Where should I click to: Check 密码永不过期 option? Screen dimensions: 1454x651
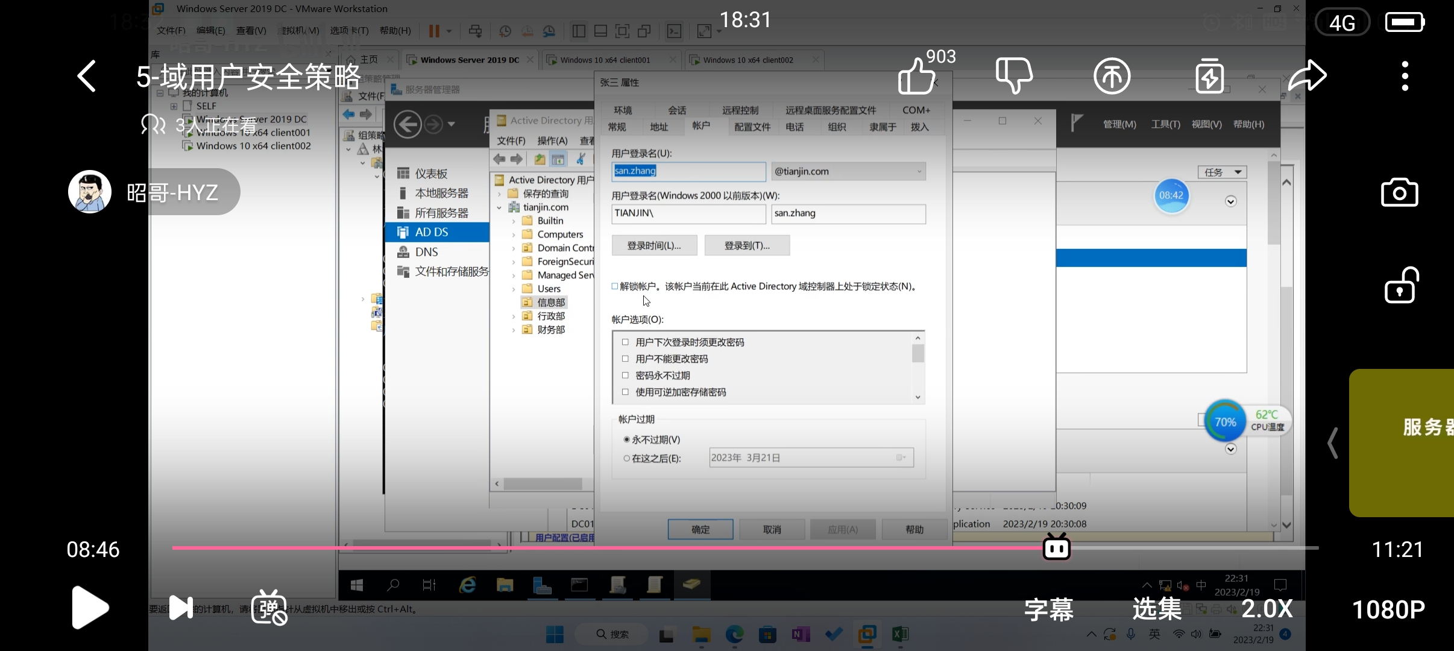[625, 375]
